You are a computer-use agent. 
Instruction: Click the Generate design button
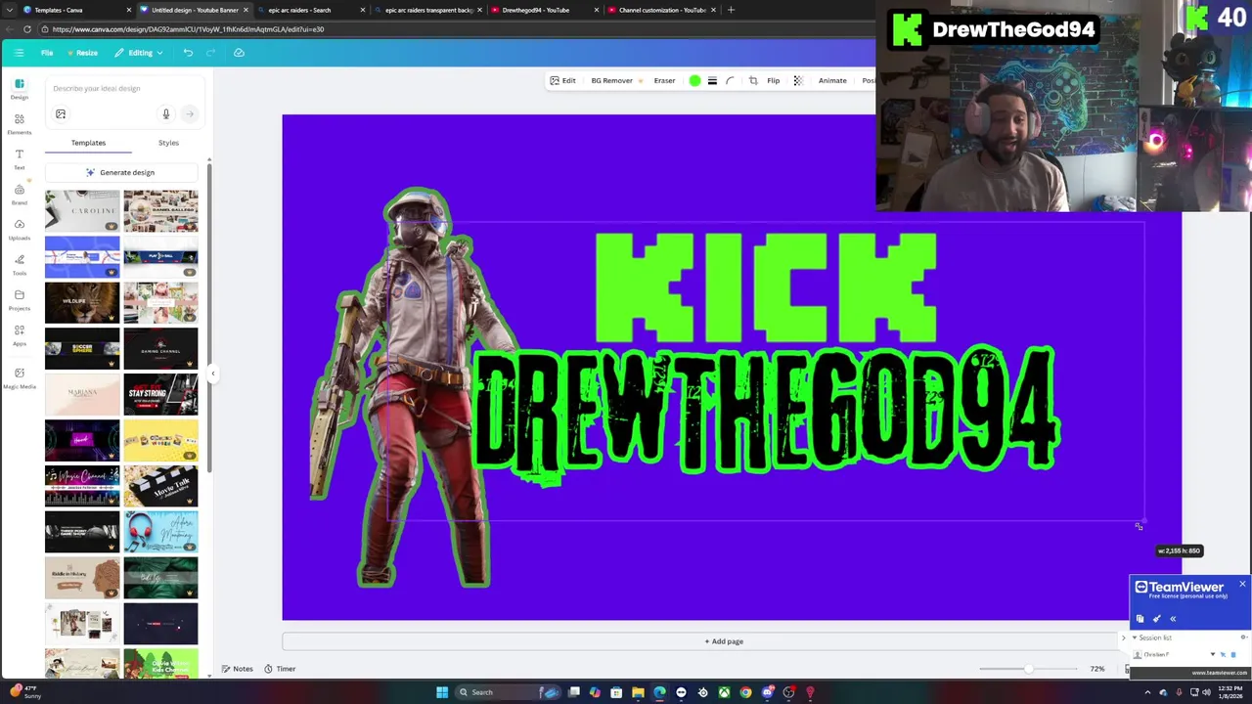point(121,172)
